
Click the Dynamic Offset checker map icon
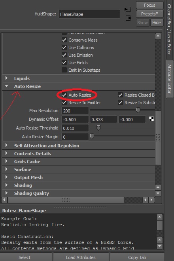coord(151,119)
